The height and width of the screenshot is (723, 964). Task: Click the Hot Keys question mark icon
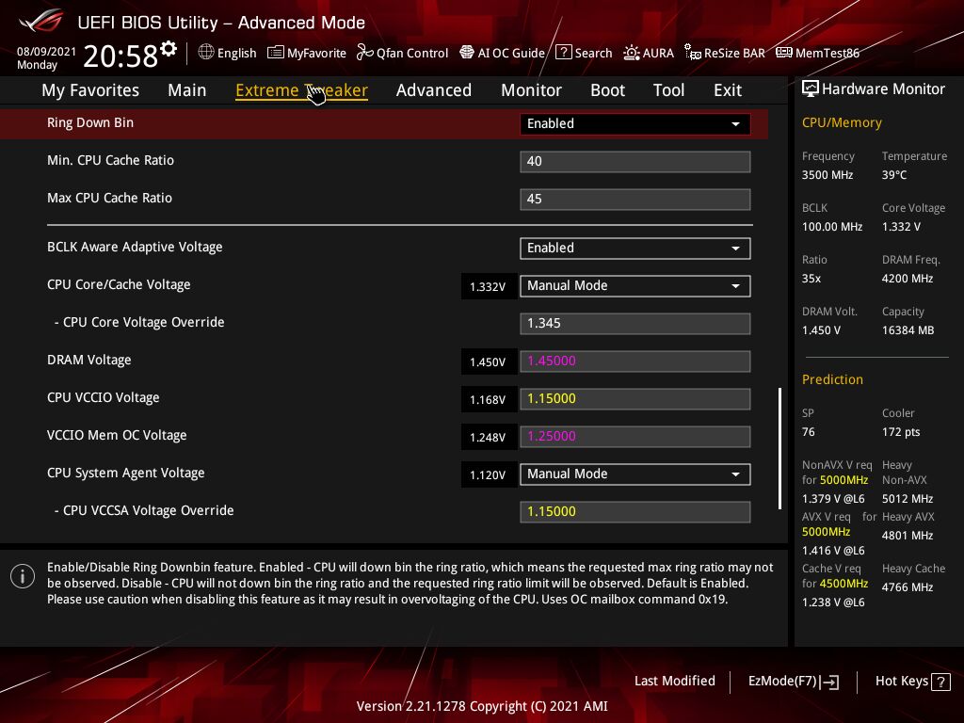pos(940,682)
